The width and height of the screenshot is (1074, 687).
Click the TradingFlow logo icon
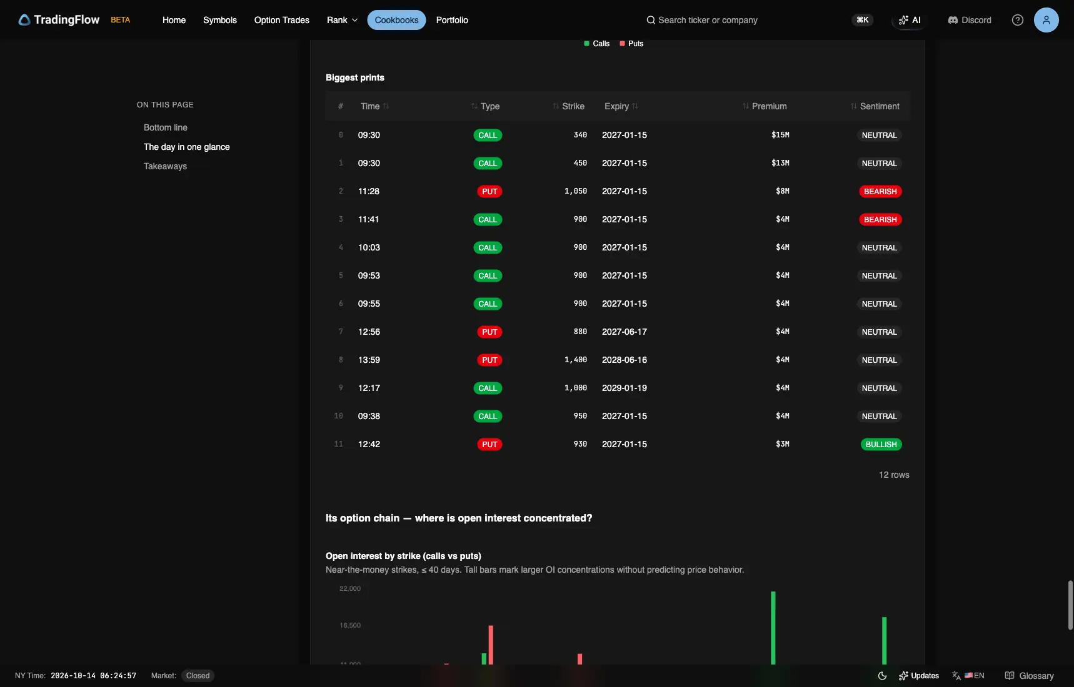click(24, 20)
